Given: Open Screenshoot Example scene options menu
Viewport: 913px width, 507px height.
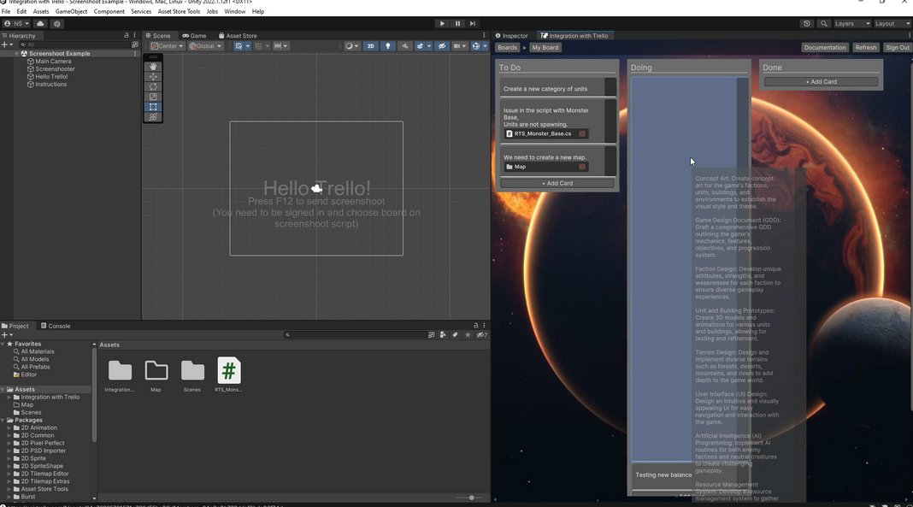Looking at the screenshot, I should click(135, 54).
